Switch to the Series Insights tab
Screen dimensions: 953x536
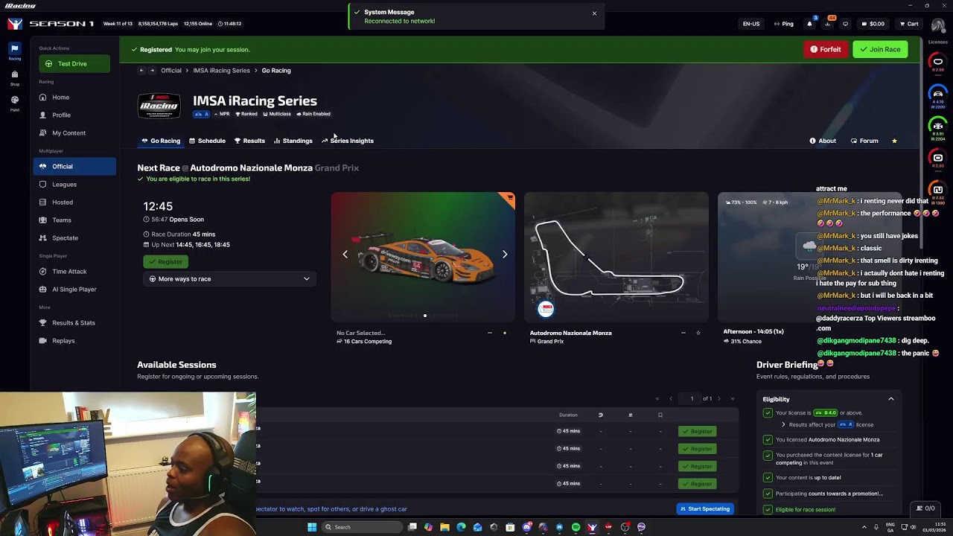(x=348, y=141)
